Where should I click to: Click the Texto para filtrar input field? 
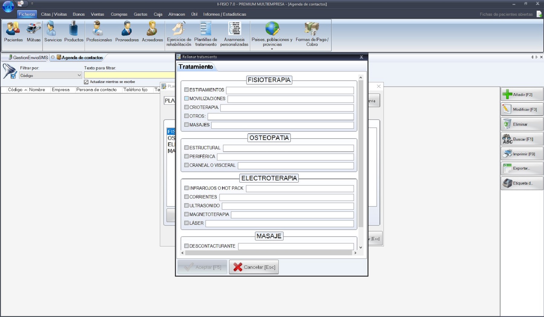coord(129,75)
